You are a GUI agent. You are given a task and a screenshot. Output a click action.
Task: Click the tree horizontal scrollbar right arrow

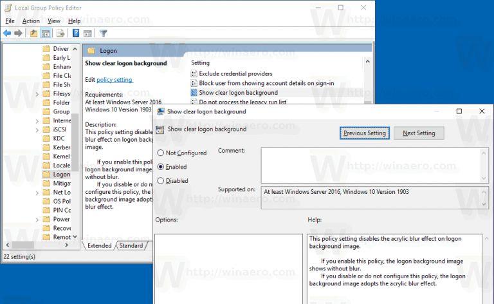(66, 245)
